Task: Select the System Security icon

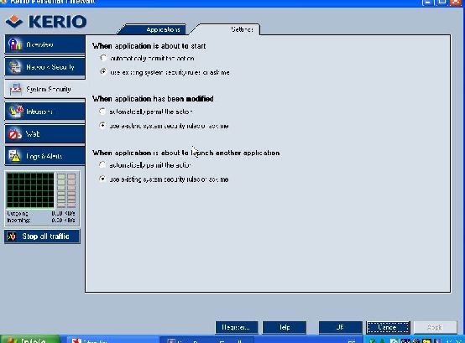Action: point(15,89)
